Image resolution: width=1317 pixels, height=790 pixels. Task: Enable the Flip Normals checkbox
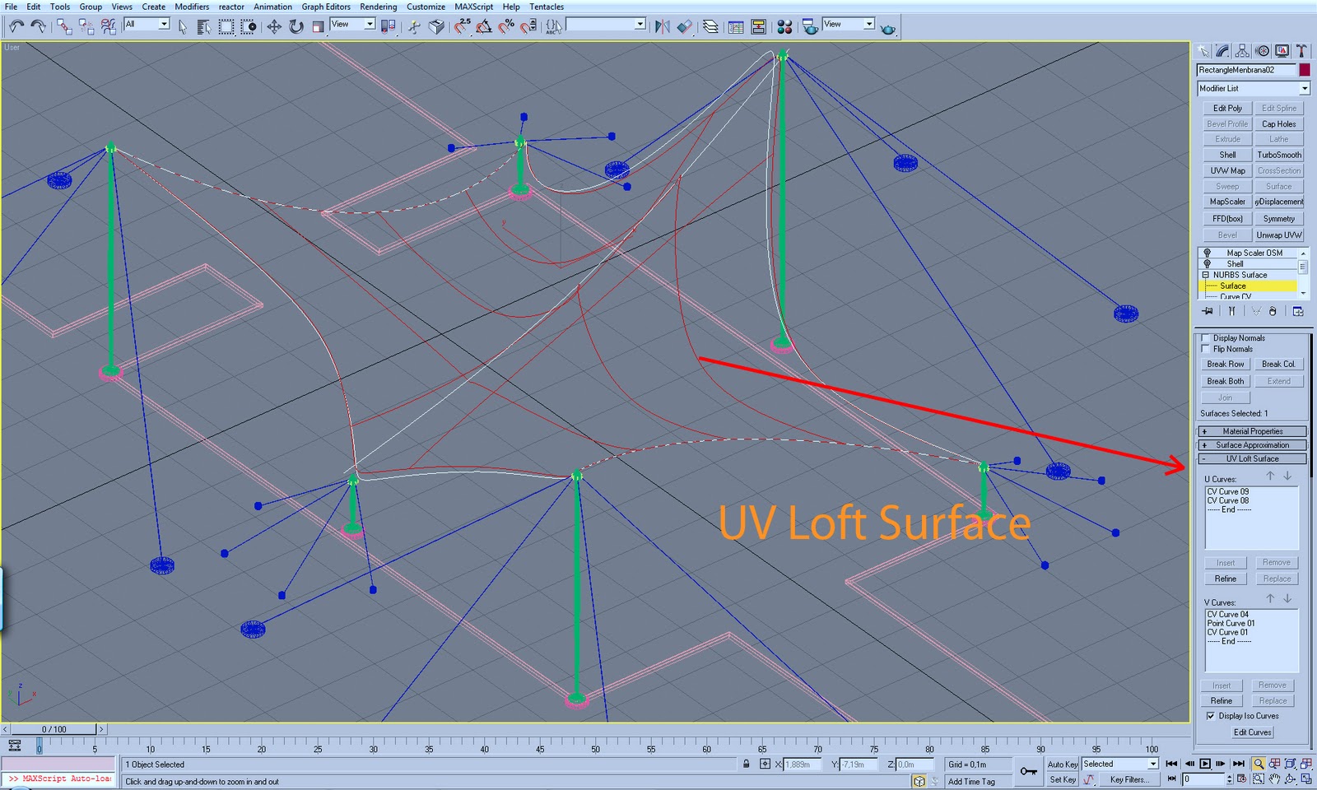[1206, 349]
